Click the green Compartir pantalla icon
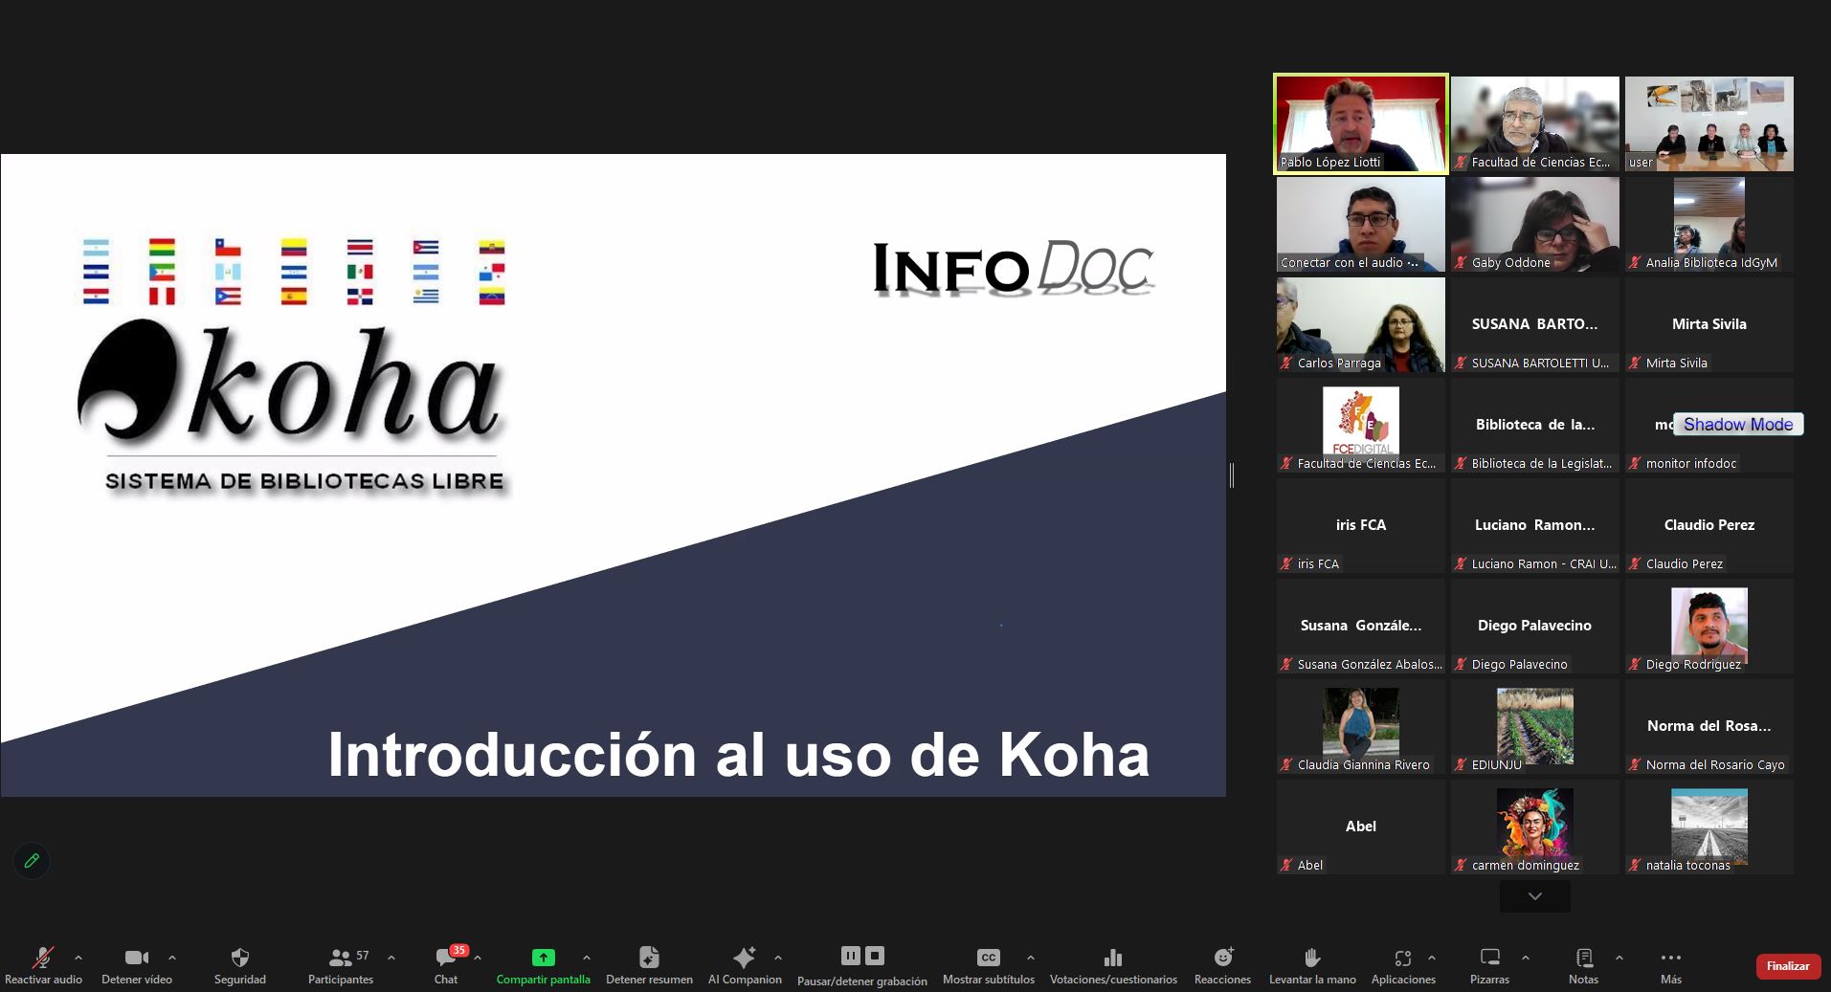The image size is (1831, 992). tap(543, 958)
